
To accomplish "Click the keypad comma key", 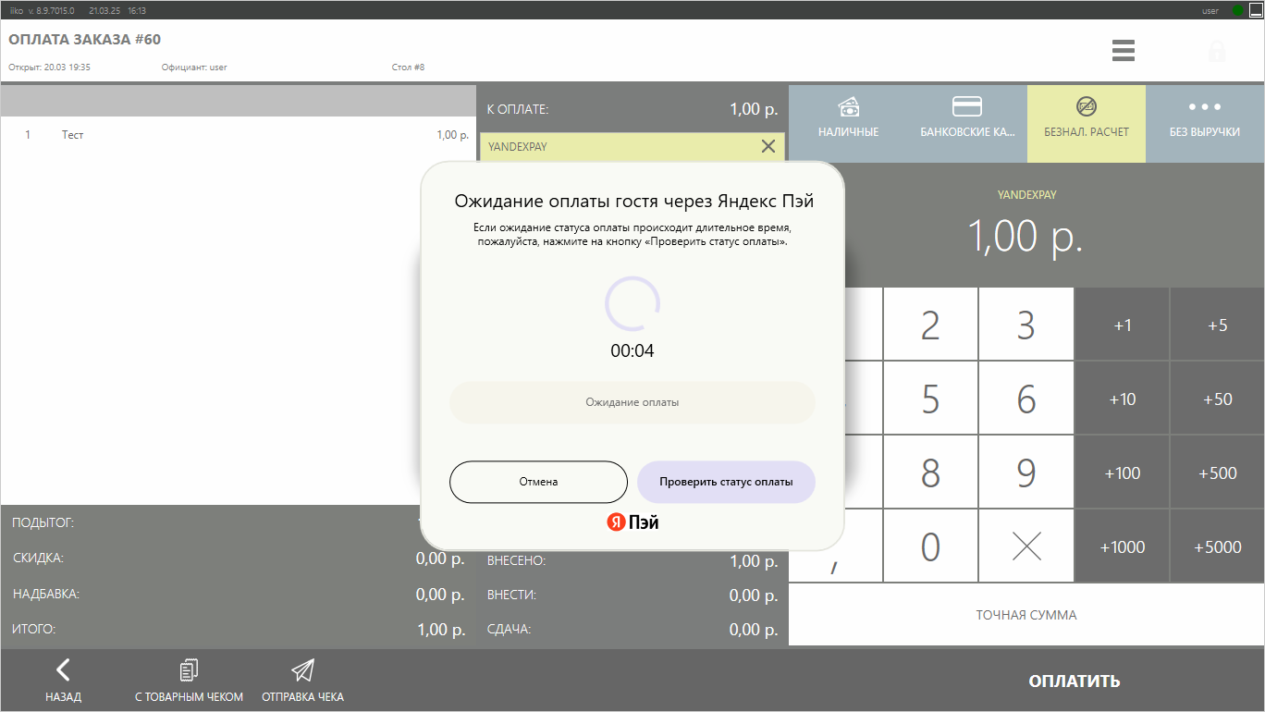I will [x=834, y=566].
